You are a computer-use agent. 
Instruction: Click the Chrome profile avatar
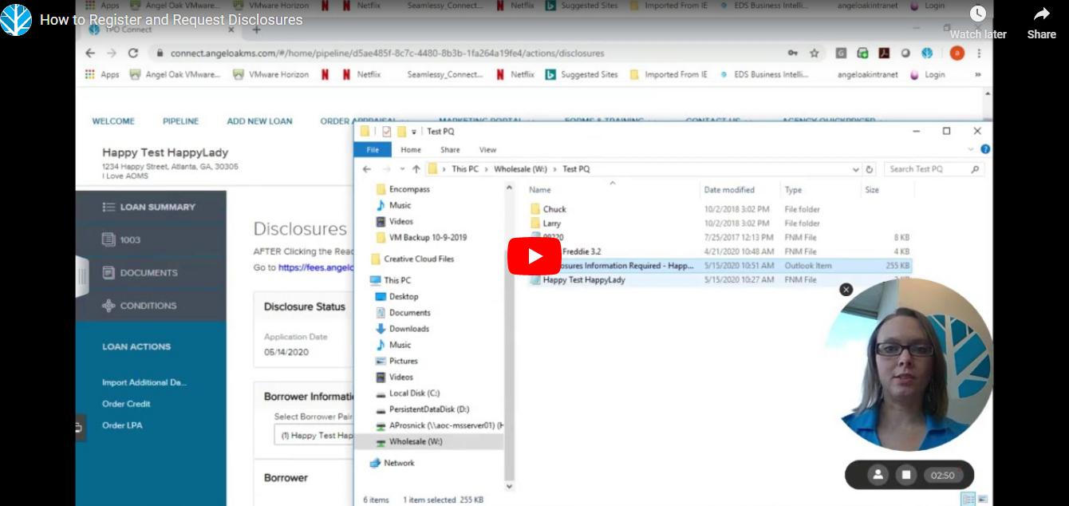point(957,53)
